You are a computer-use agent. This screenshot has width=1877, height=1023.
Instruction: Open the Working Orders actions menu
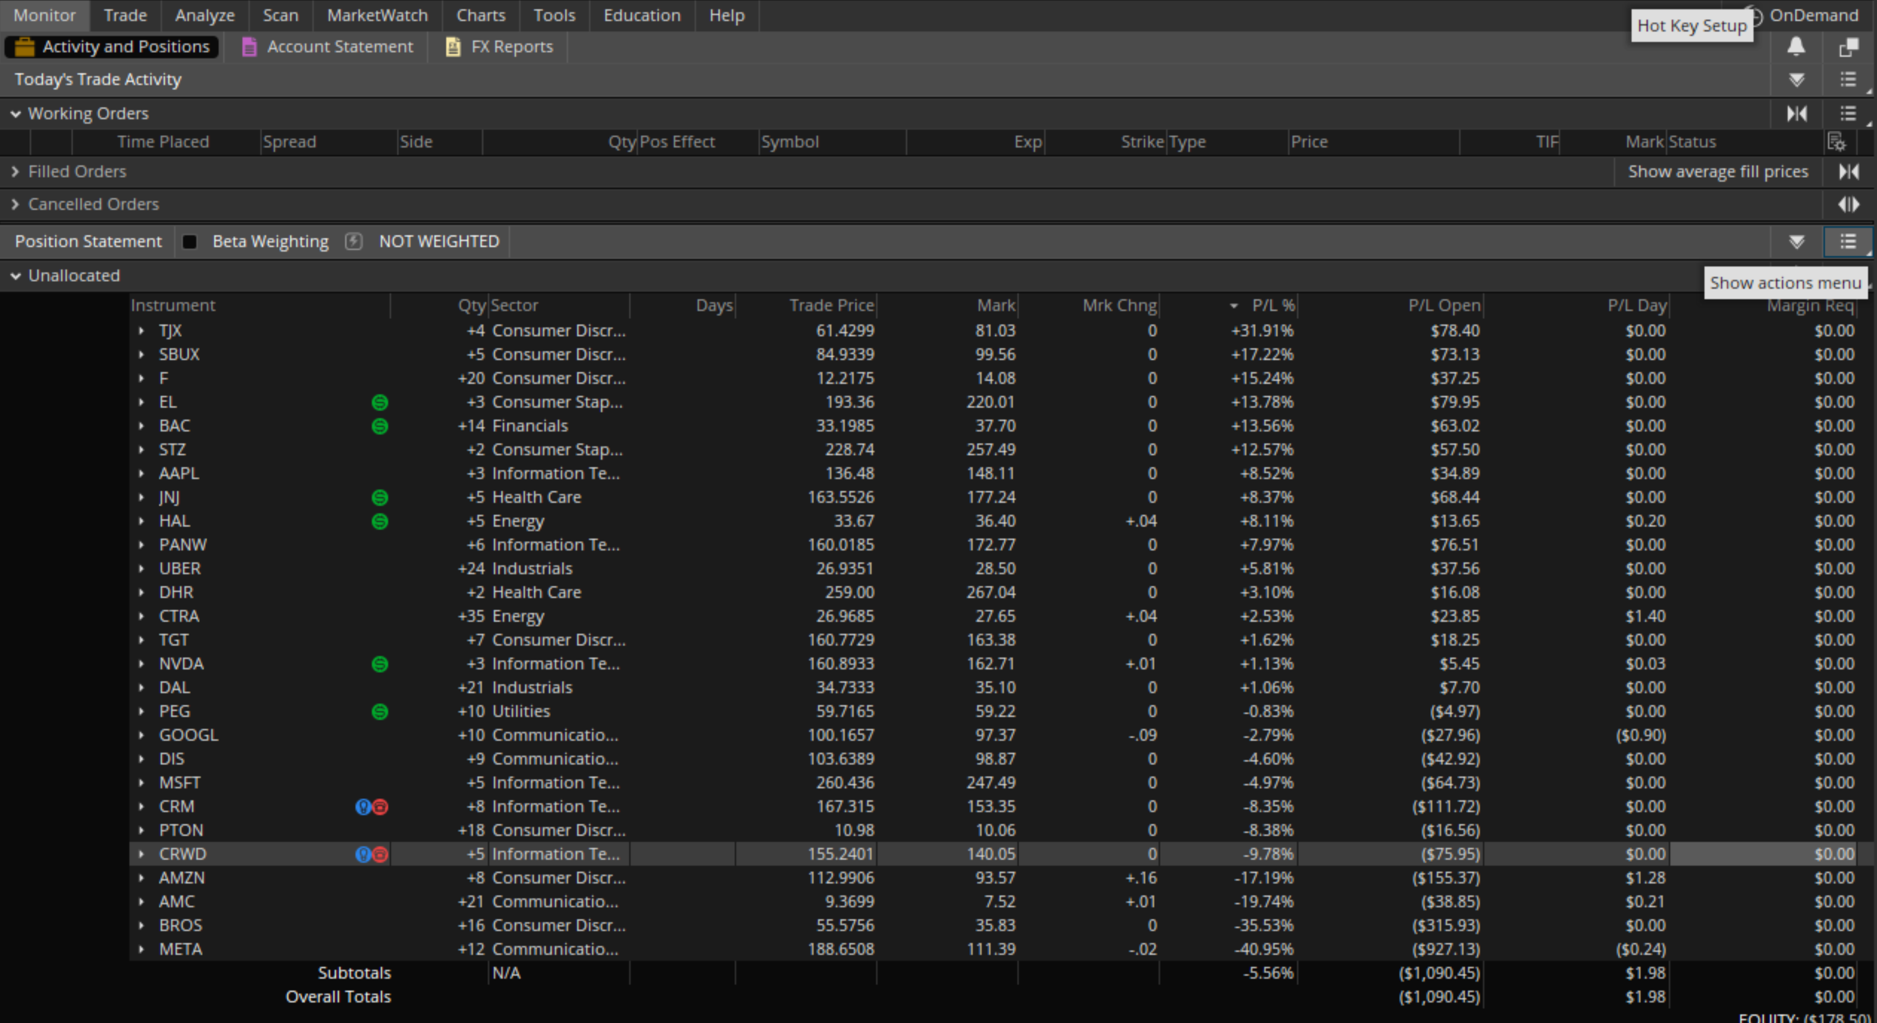click(x=1848, y=114)
